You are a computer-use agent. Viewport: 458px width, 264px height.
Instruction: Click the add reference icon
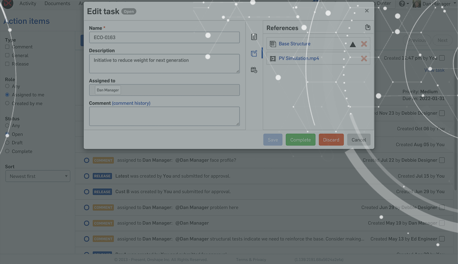tap(368, 27)
